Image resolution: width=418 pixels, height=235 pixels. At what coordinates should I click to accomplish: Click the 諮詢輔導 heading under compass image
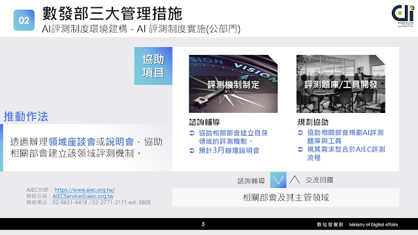click(204, 122)
